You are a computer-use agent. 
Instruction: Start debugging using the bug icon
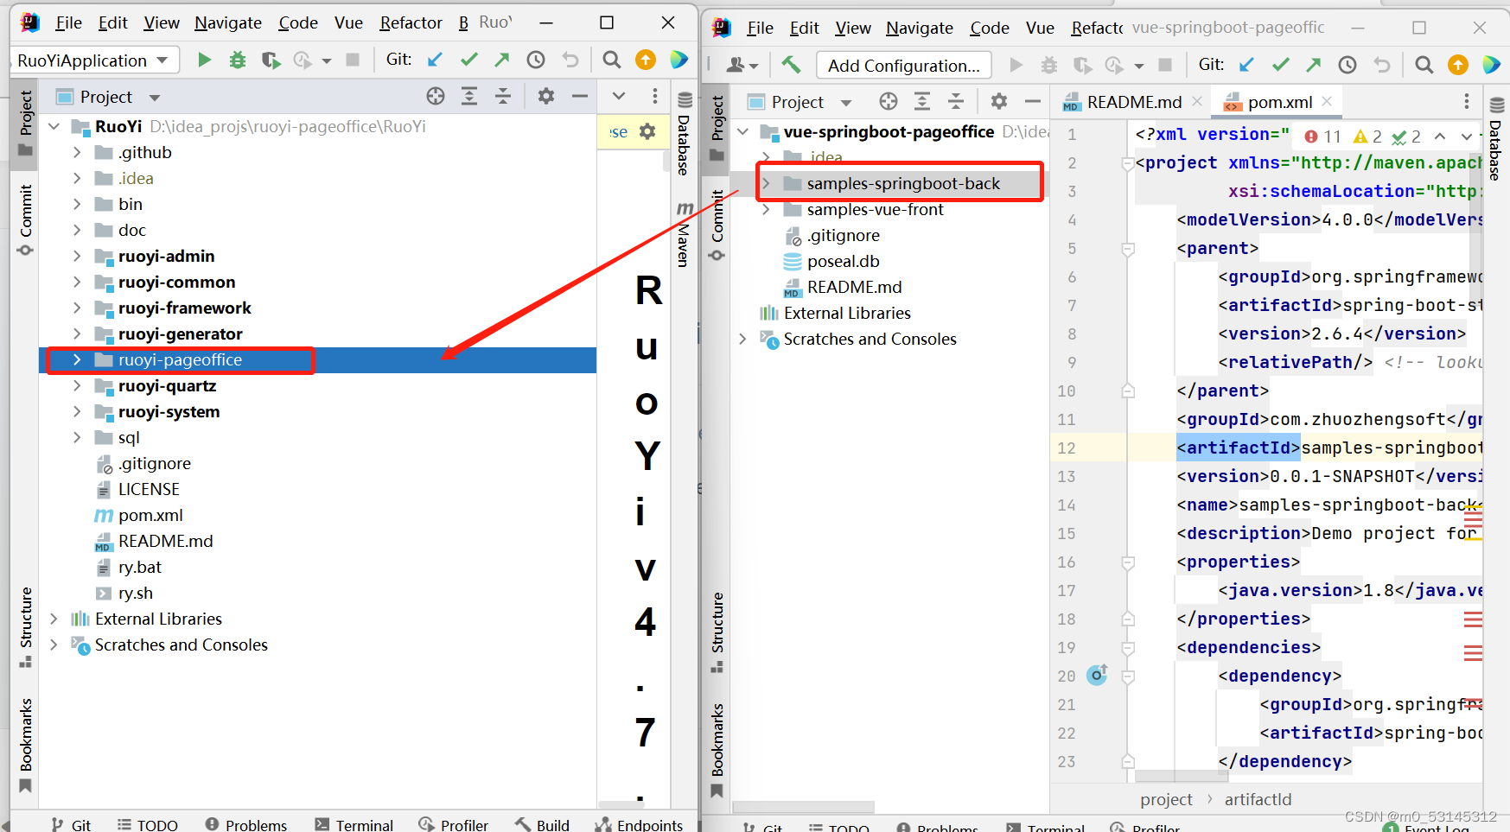point(237,60)
